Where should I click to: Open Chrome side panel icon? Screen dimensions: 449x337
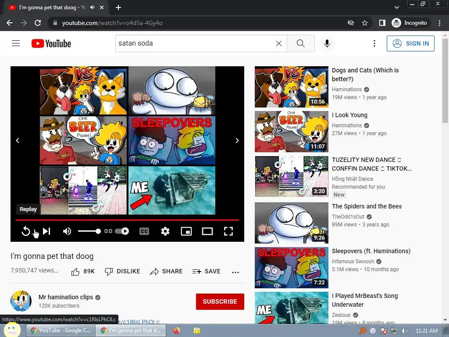382,23
